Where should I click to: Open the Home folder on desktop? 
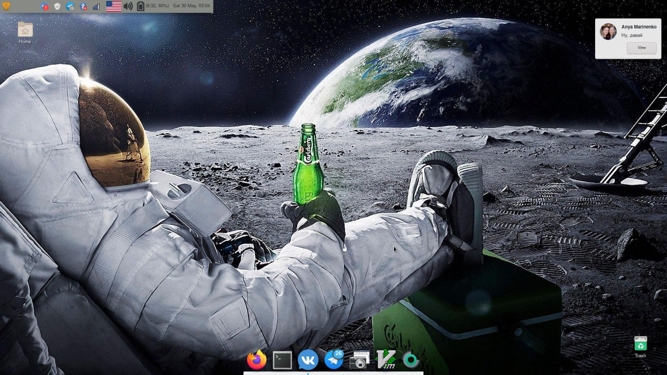pyautogui.click(x=25, y=33)
